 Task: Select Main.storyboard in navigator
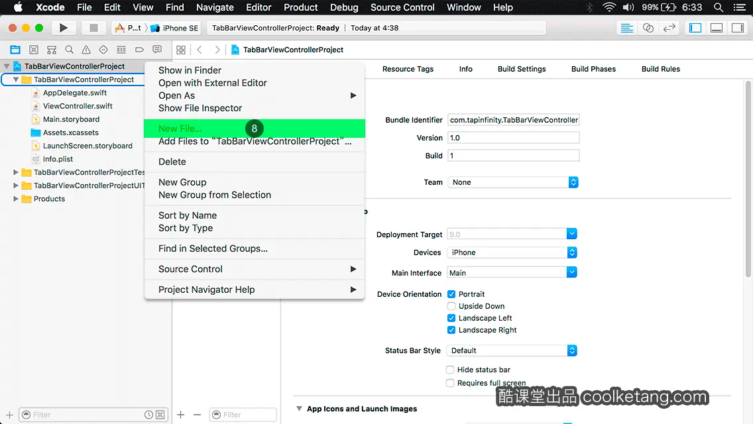(x=71, y=119)
